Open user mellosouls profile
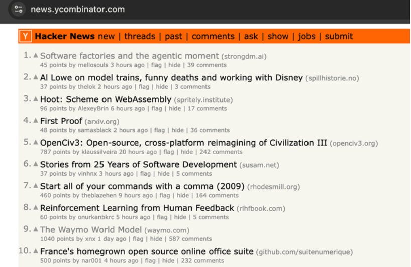 93,65
